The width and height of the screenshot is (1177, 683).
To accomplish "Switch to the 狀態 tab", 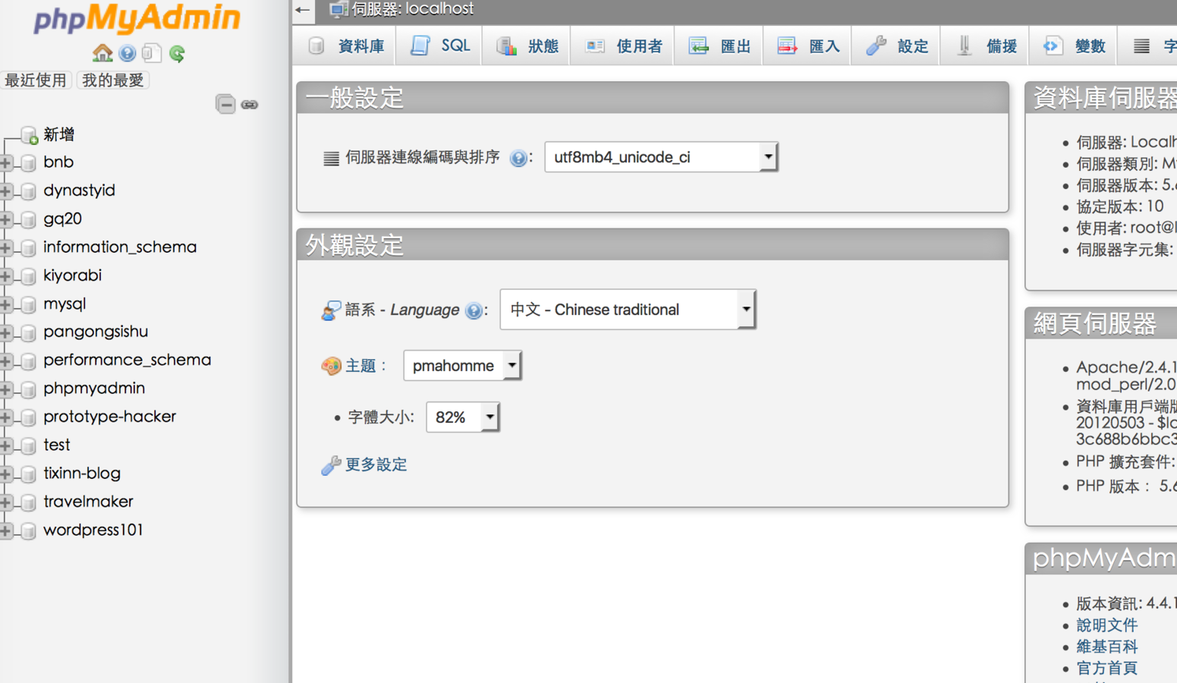I will coord(527,46).
